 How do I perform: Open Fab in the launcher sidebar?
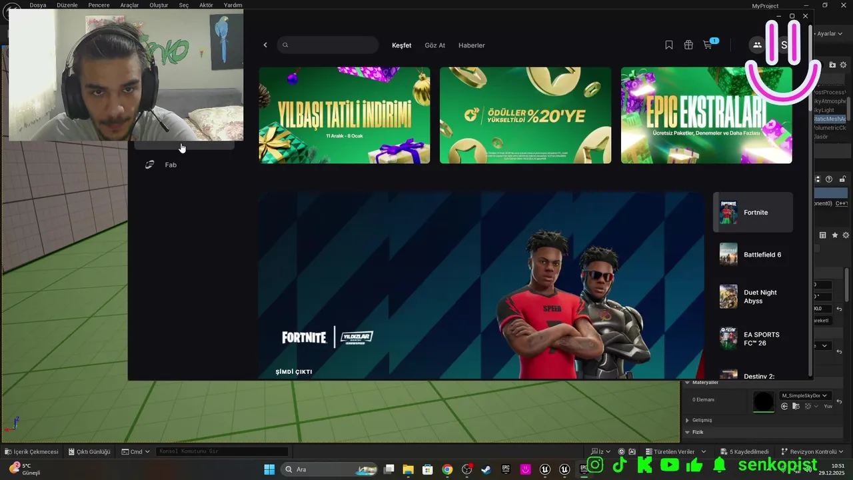tap(171, 165)
